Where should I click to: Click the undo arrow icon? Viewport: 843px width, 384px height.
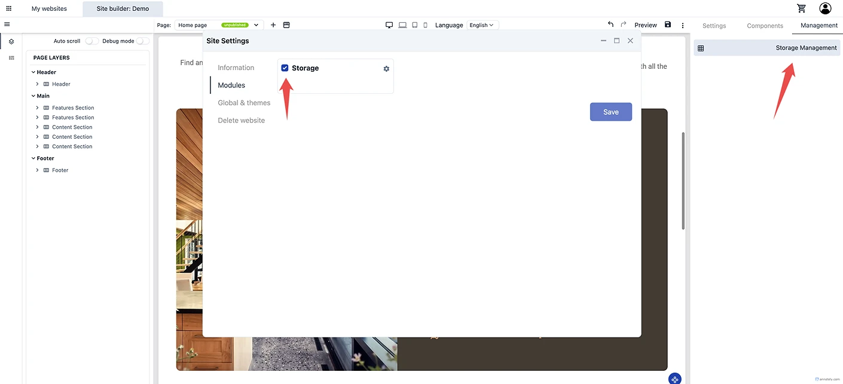click(x=610, y=25)
